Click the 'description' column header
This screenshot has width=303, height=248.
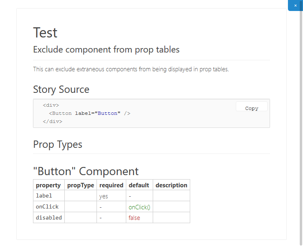171,185
